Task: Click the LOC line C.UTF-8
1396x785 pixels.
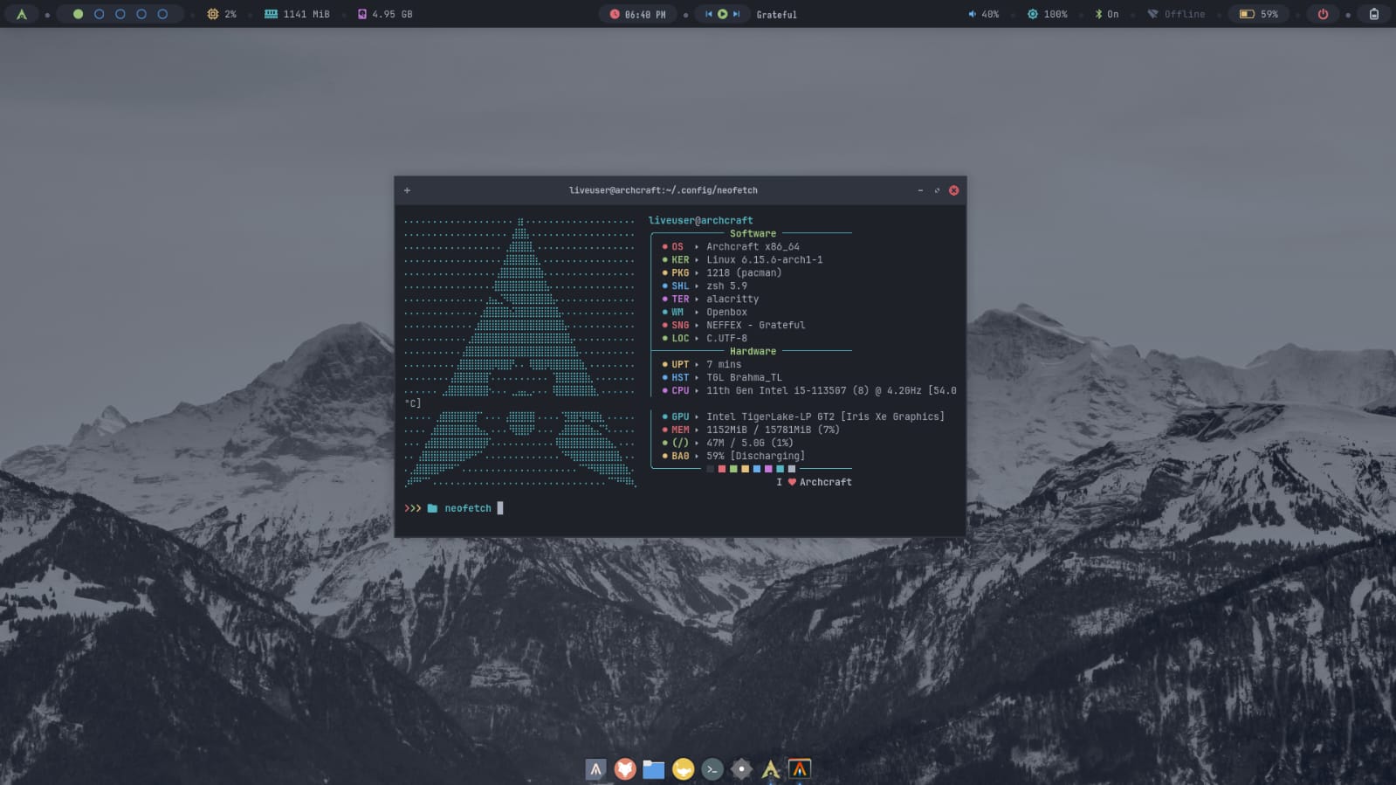Action: (704, 339)
